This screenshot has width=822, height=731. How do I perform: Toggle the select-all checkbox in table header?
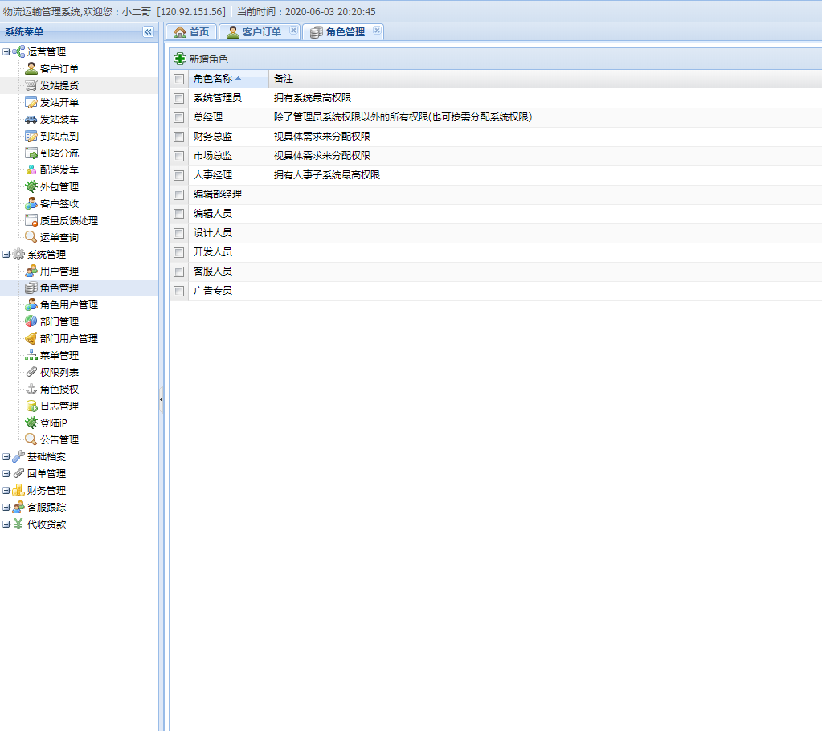coord(178,79)
